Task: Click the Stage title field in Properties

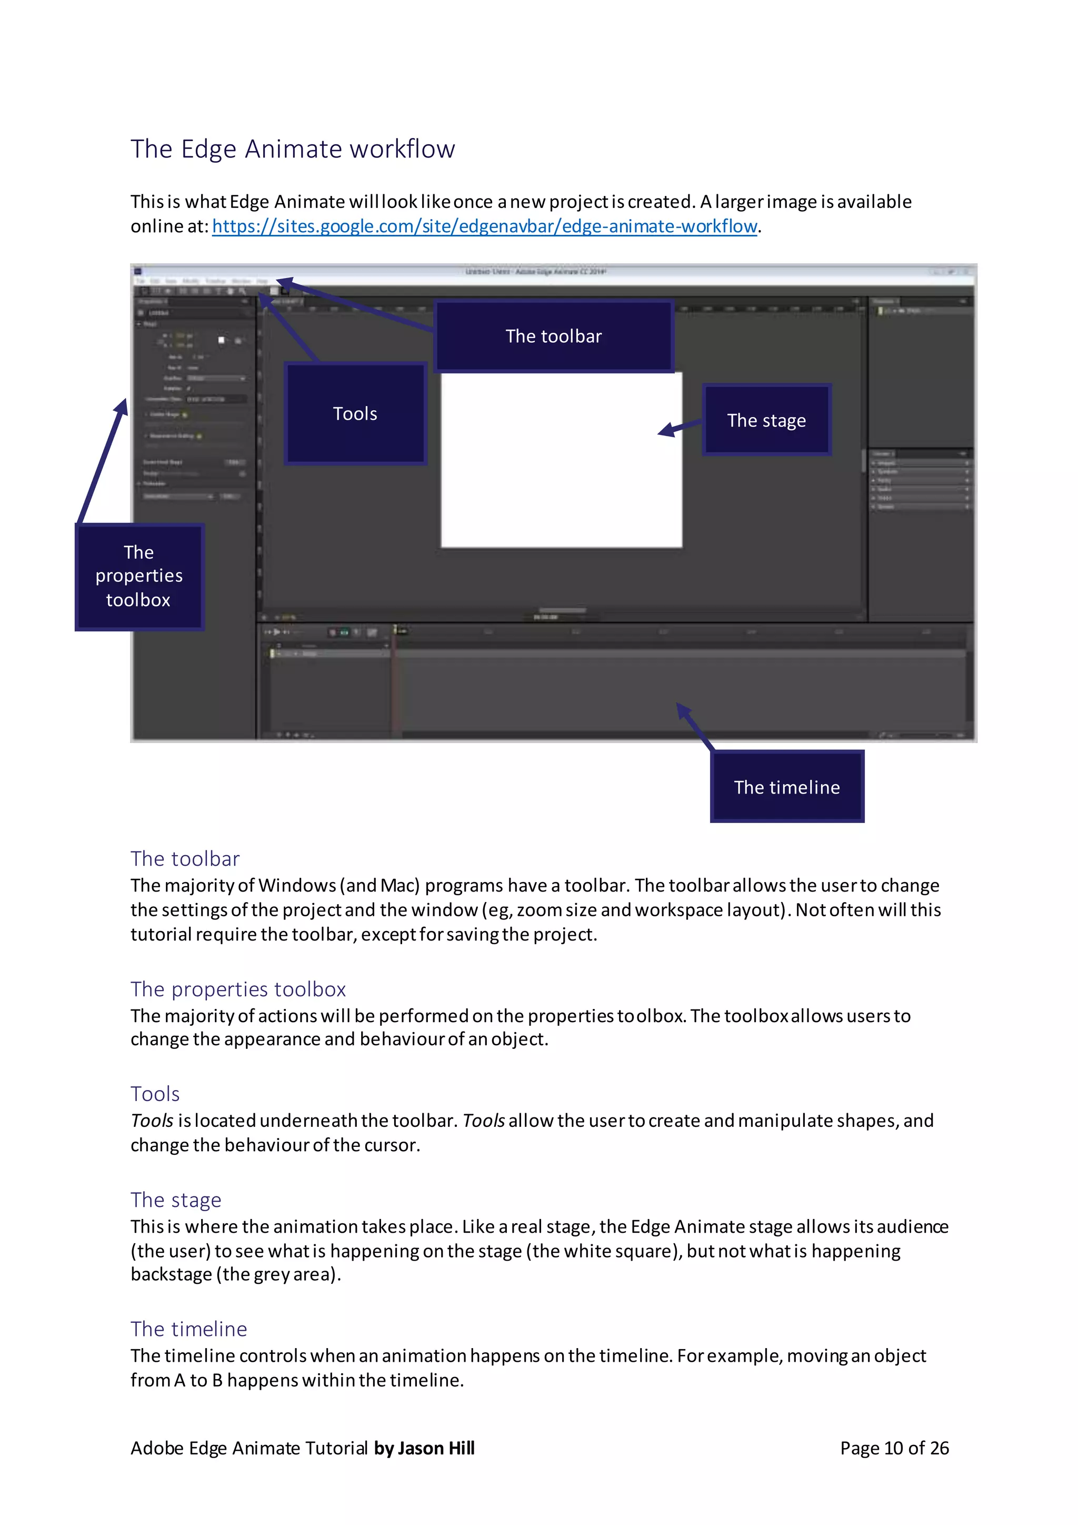Action: point(197,313)
